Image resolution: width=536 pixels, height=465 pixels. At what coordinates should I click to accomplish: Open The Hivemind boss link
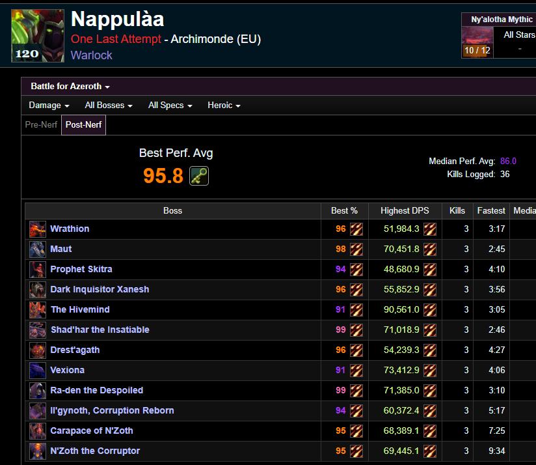80,309
